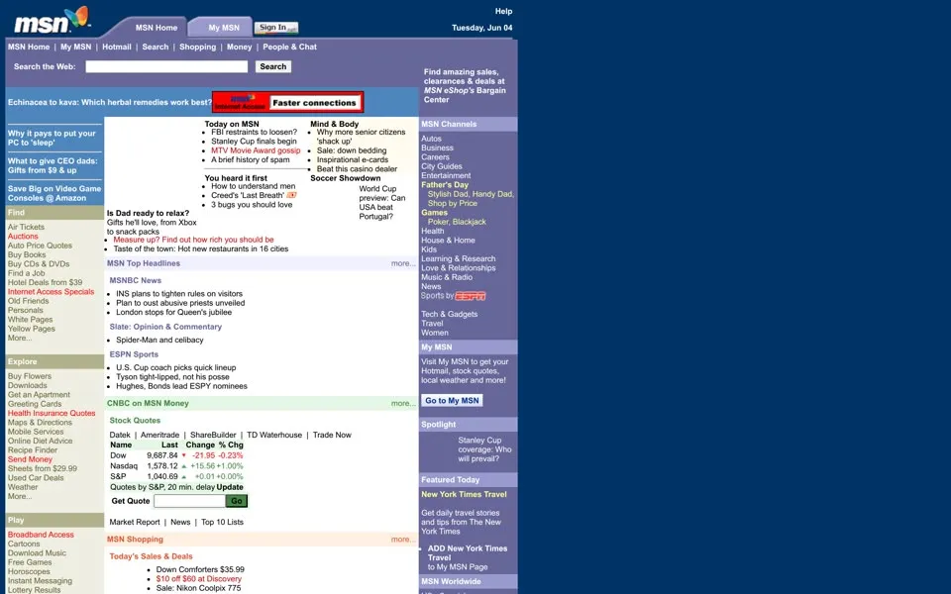Viewport: 951px width, 594px height.
Task: Click Tech & Gadgets channel
Action: click(x=450, y=314)
